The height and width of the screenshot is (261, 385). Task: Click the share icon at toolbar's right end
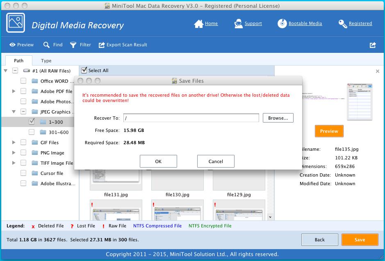point(373,45)
